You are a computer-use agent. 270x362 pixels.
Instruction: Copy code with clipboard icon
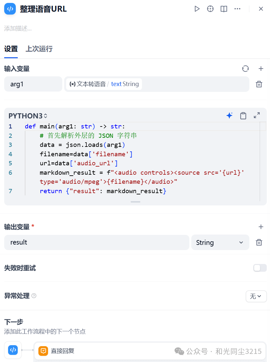click(243, 115)
